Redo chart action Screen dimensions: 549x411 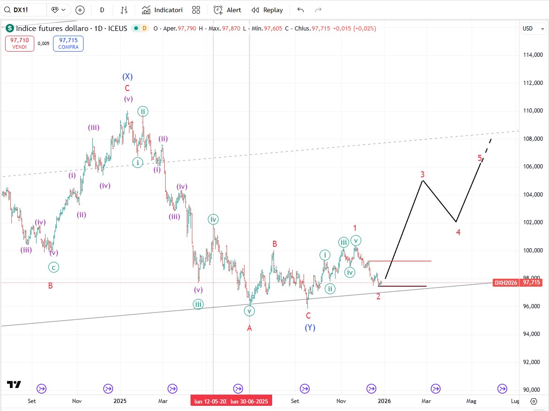pyautogui.click(x=318, y=10)
